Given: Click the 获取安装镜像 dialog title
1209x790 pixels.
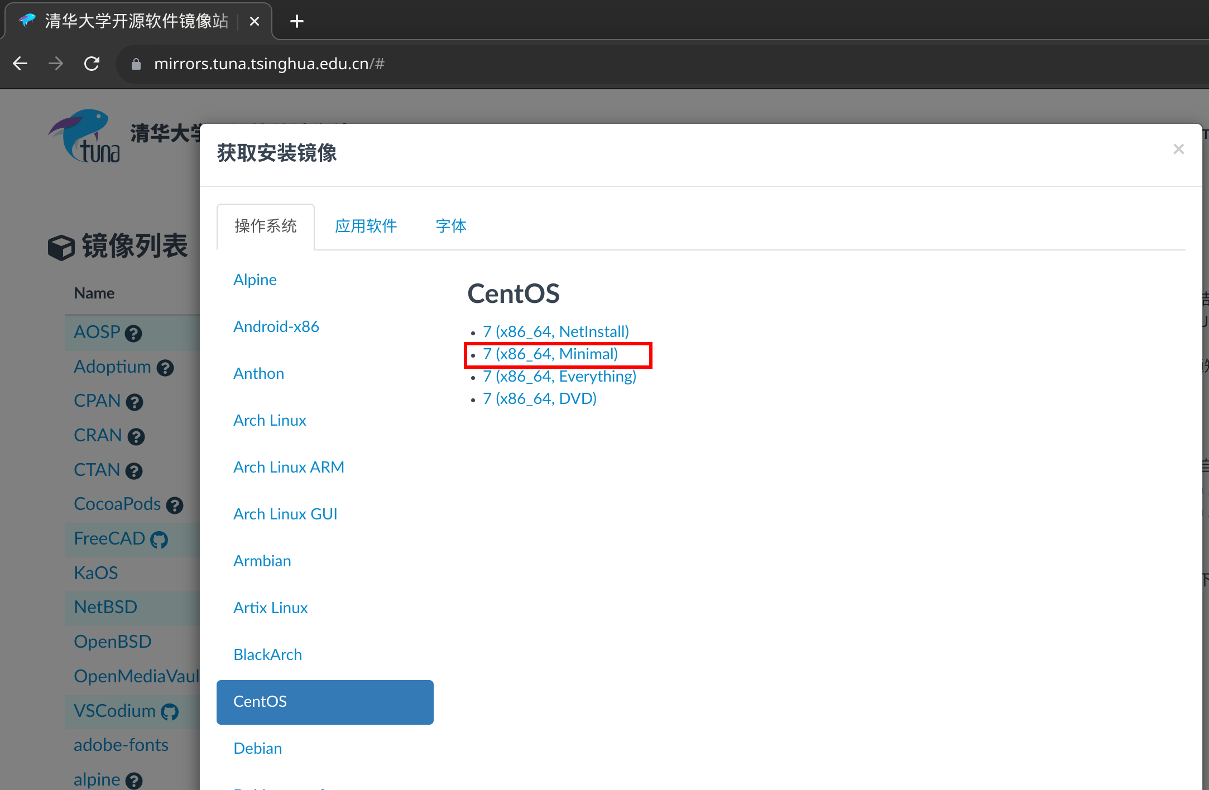Looking at the screenshot, I should click(277, 153).
